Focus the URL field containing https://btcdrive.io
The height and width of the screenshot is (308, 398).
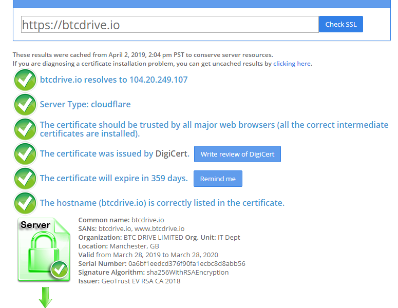click(x=170, y=24)
